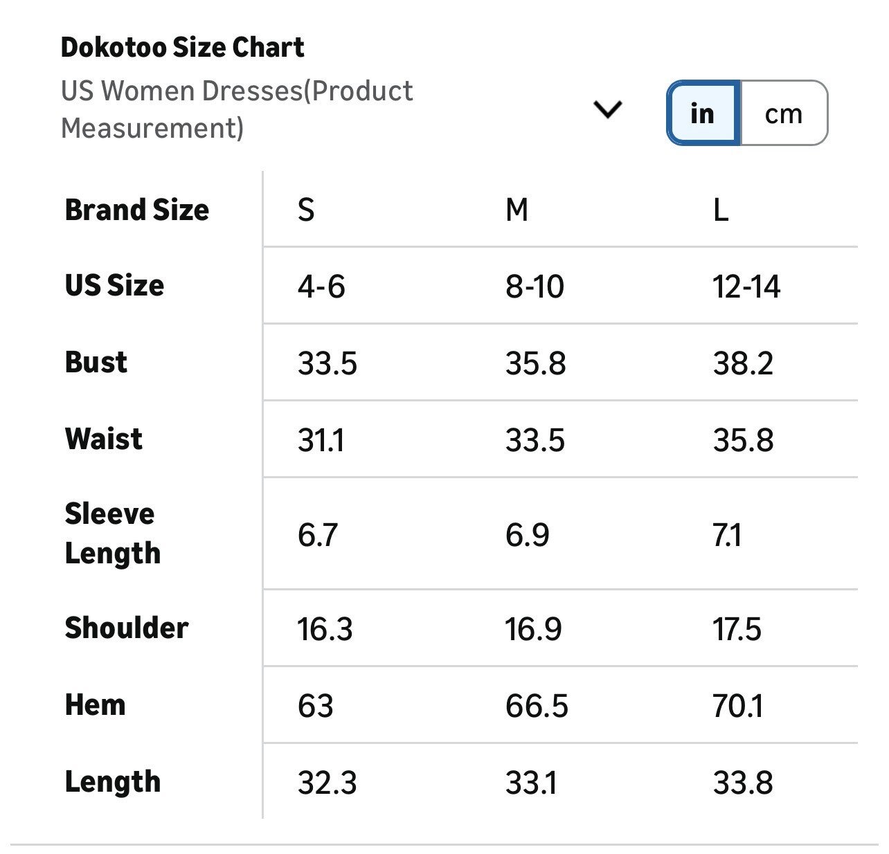Switch measurement units to cm
Image resolution: width=889 pixels, height=854 pixels.
coord(783,113)
